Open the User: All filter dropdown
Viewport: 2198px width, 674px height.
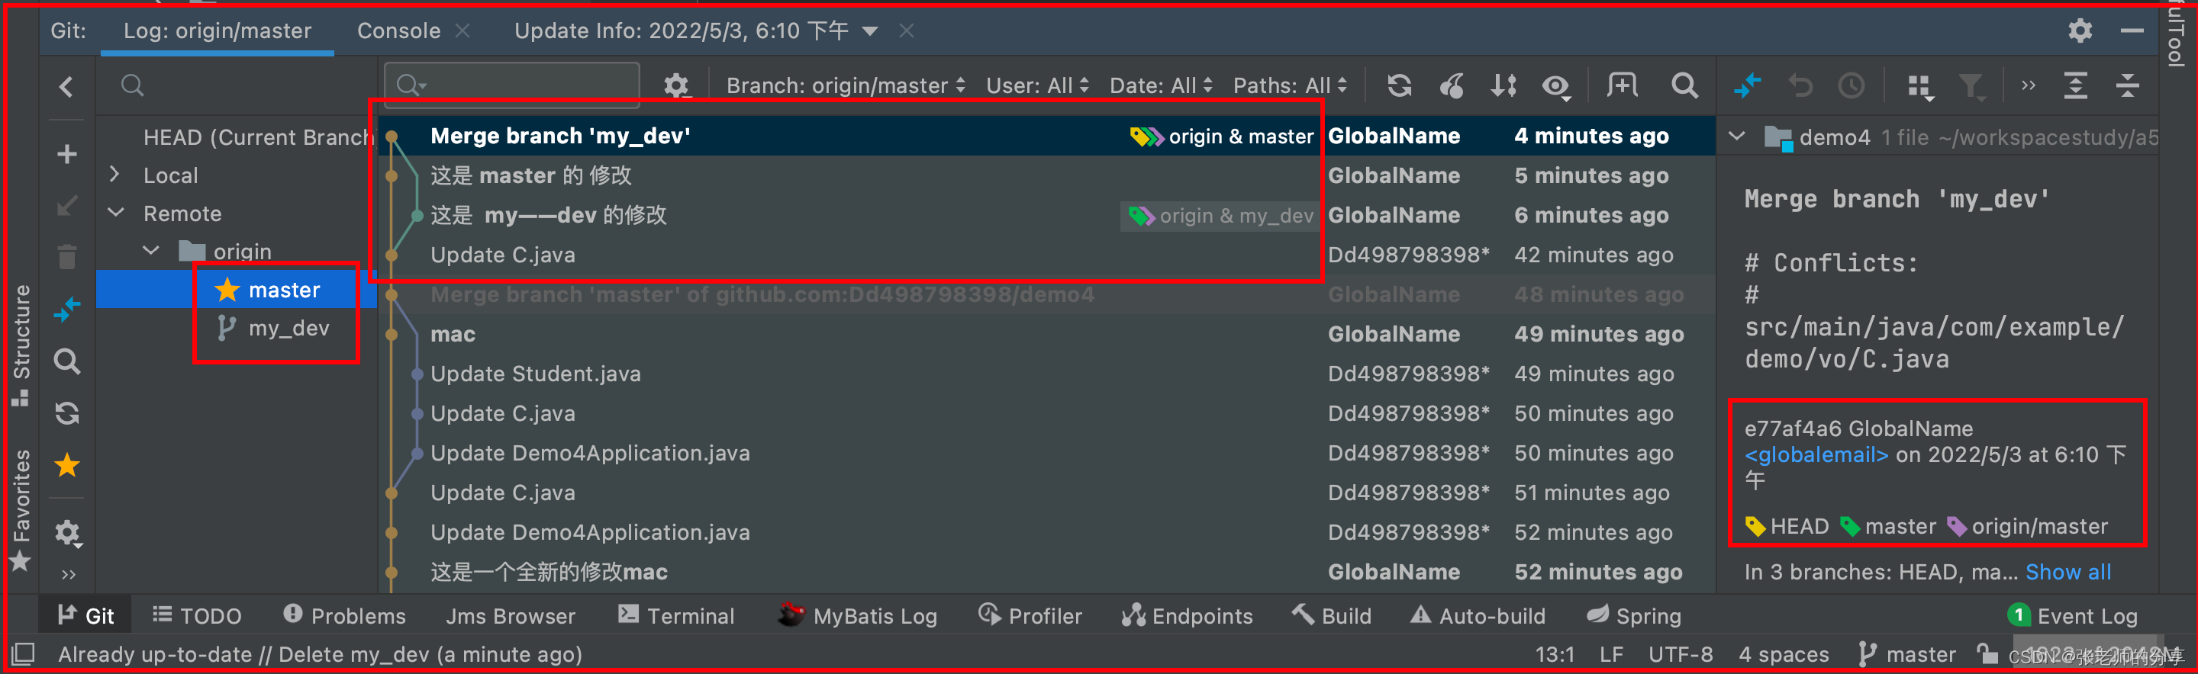point(1038,85)
